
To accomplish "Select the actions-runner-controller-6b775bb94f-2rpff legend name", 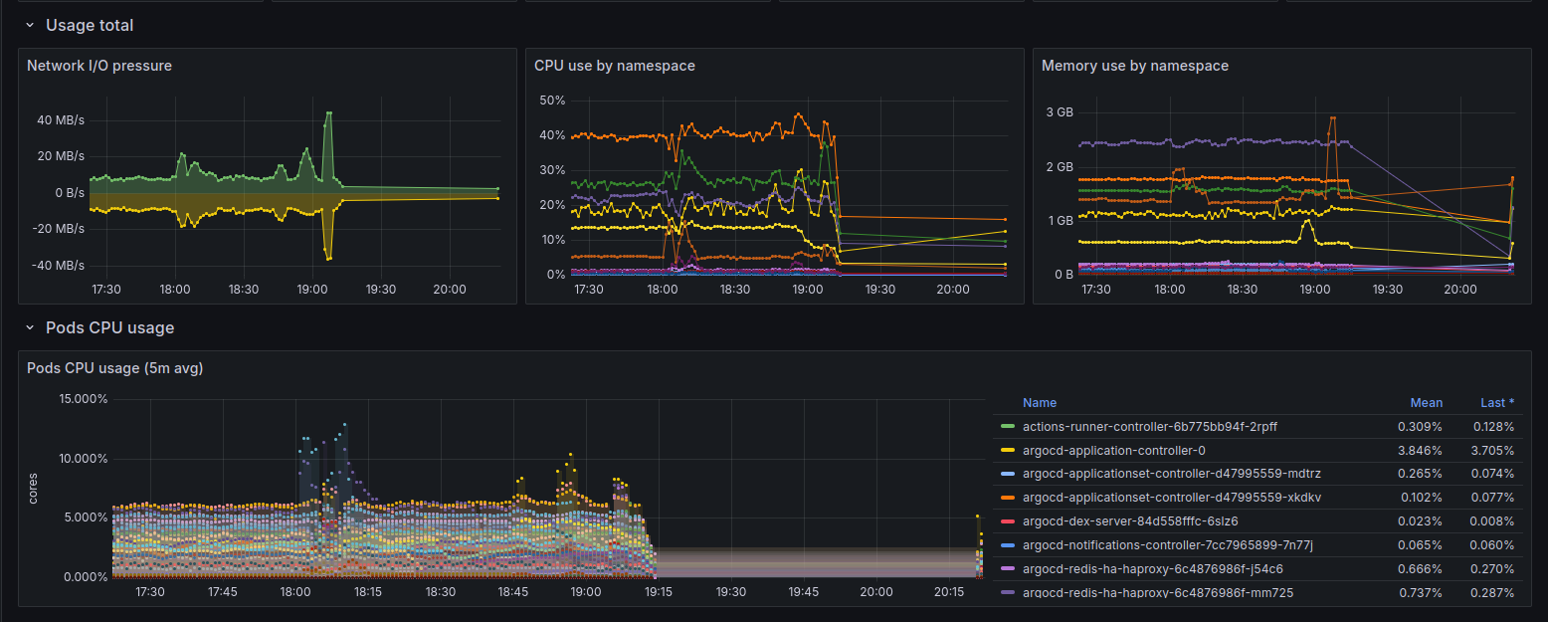I will [x=1149, y=427].
